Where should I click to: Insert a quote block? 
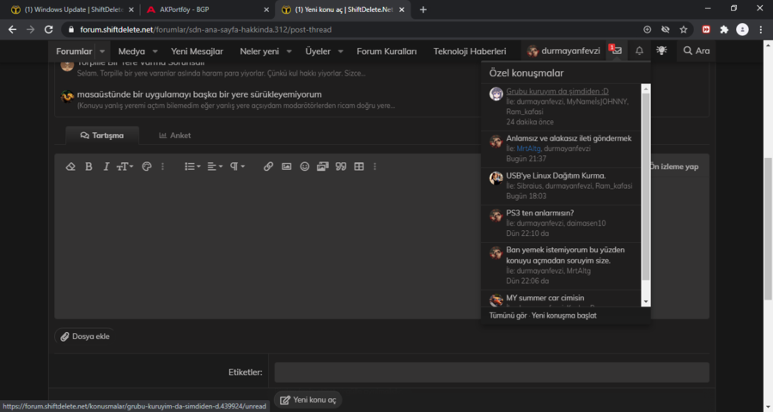[x=341, y=167]
